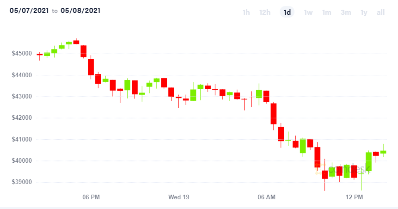This screenshot has height=209, width=398.
Task: Select the 12h time range
Action: click(265, 12)
